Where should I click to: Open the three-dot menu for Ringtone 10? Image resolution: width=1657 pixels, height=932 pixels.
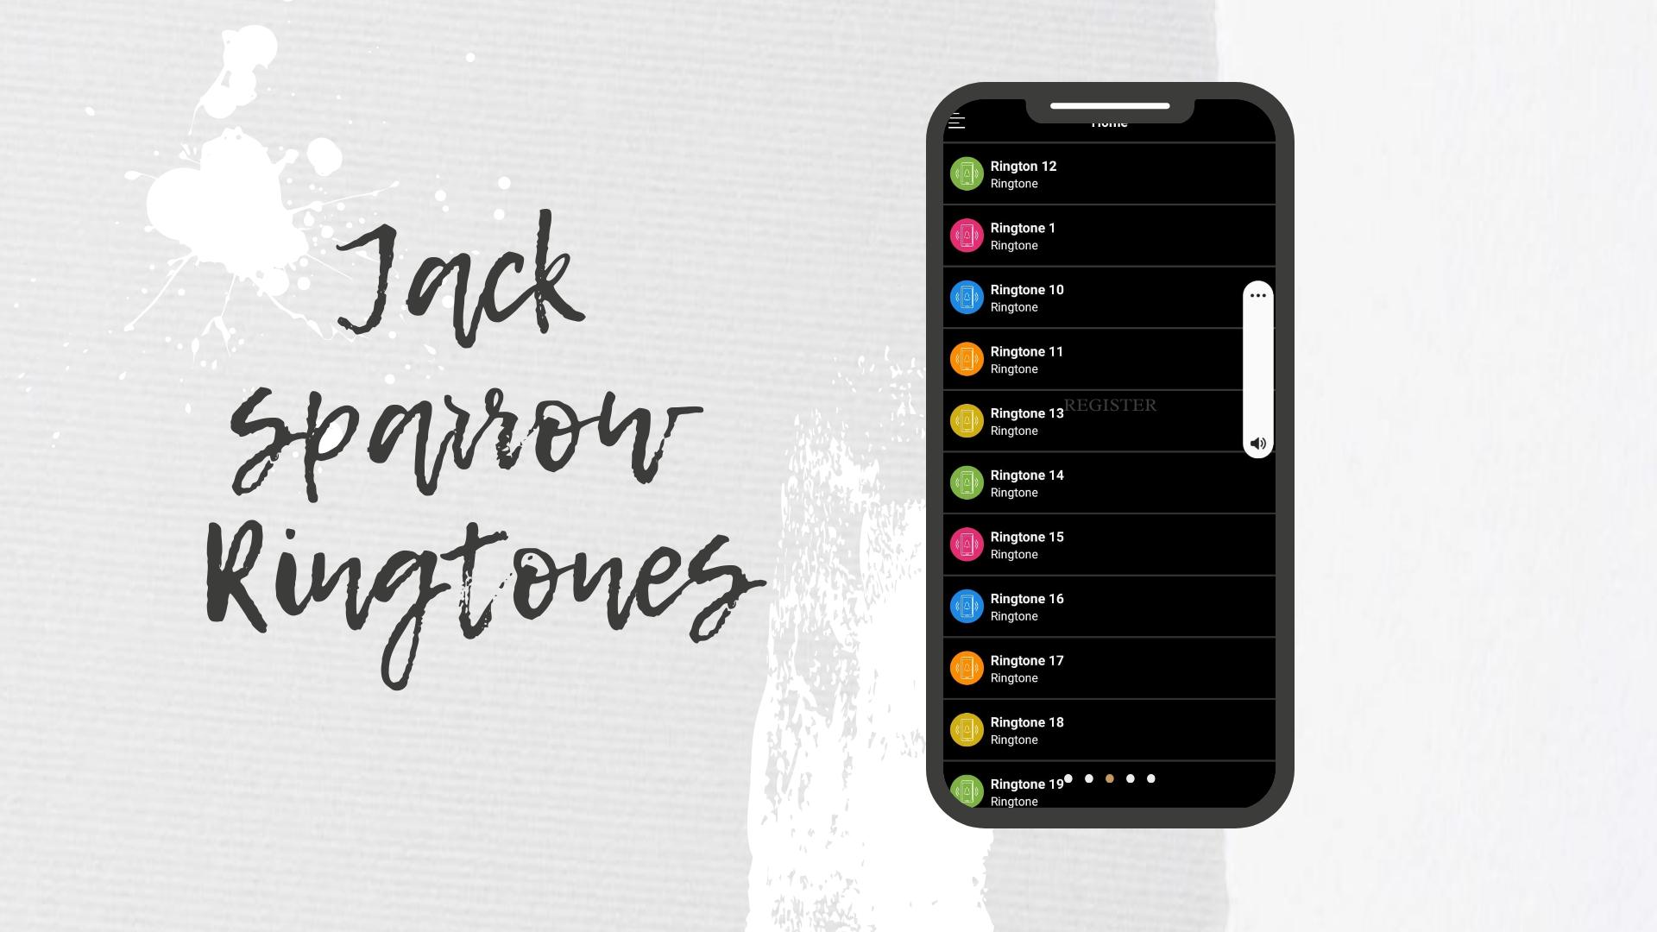[1257, 296]
